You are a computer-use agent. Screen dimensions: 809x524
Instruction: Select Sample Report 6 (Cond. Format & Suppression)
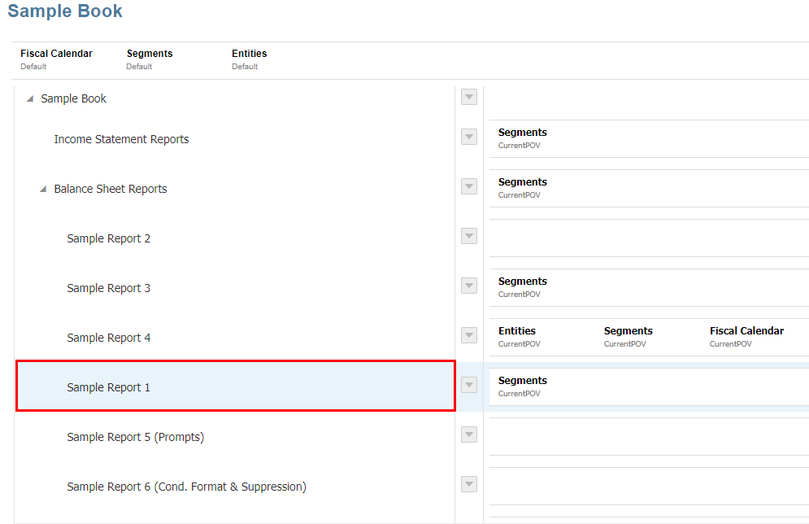(x=186, y=487)
